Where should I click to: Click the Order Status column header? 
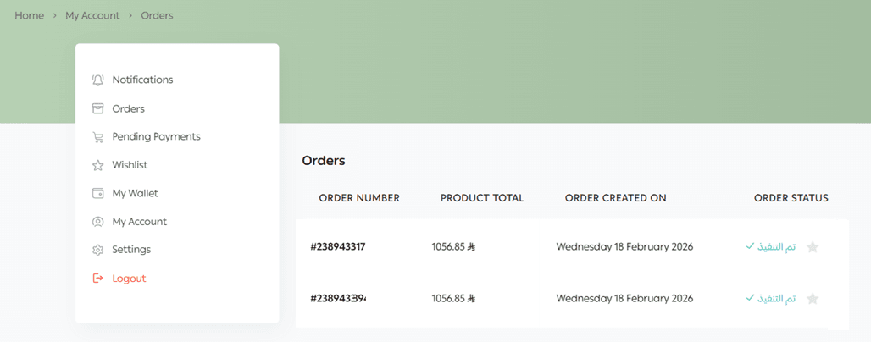[x=791, y=198]
